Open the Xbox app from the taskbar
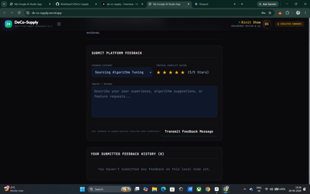The image size is (310, 194). (199, 189)
